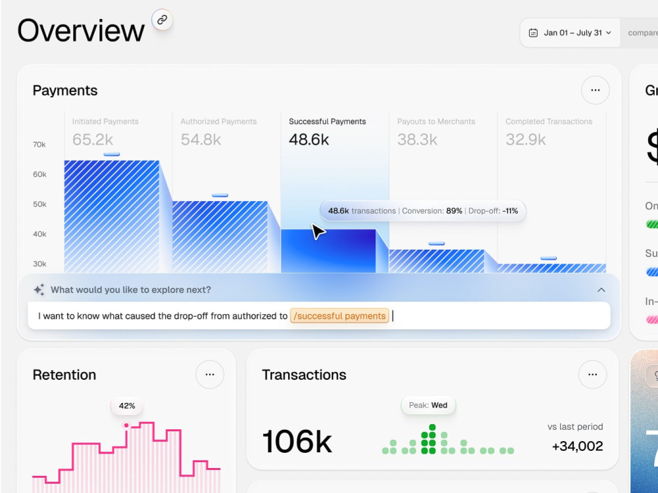The height and width of the screenshot is (493, 658).
Task: Click the Authorized Payments striped bar
Action: 220,237
